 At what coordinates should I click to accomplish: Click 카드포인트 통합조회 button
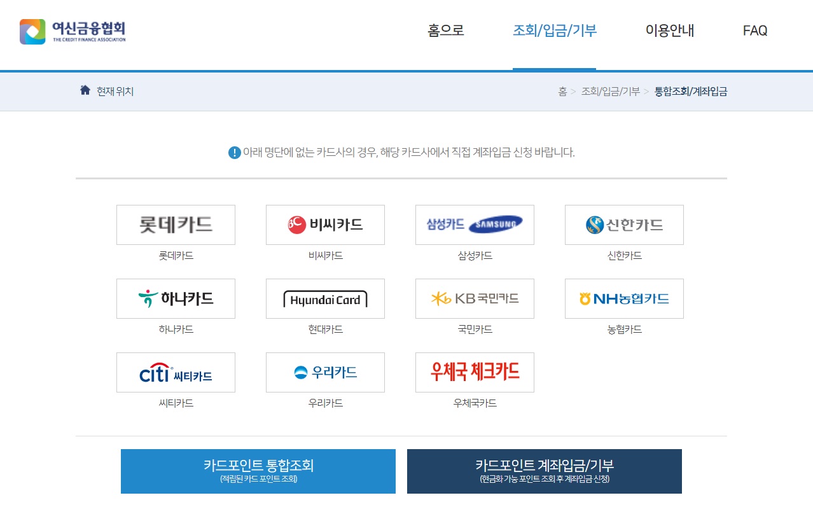(x=258, y=471)
